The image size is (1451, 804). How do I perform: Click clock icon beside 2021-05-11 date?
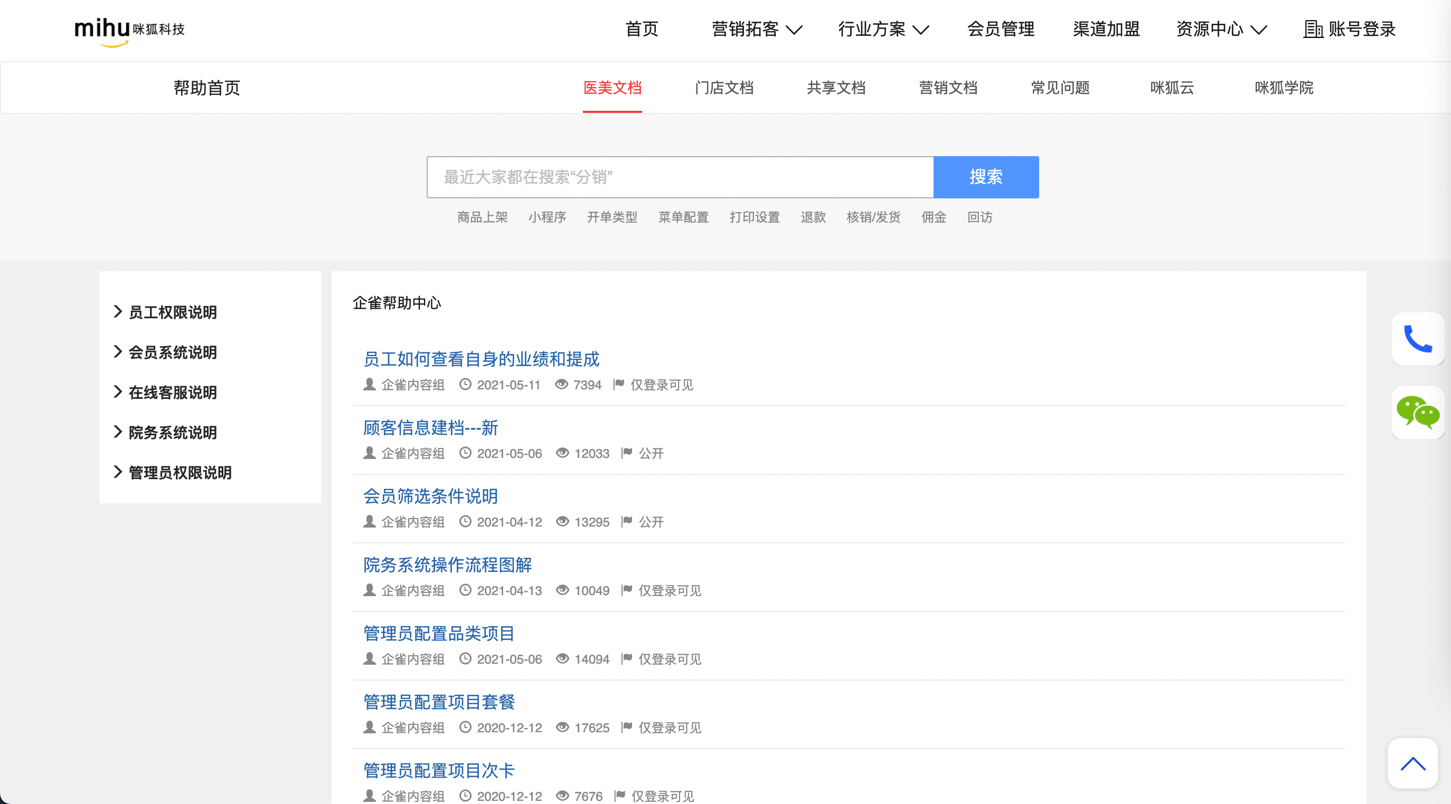coord(465,384)
